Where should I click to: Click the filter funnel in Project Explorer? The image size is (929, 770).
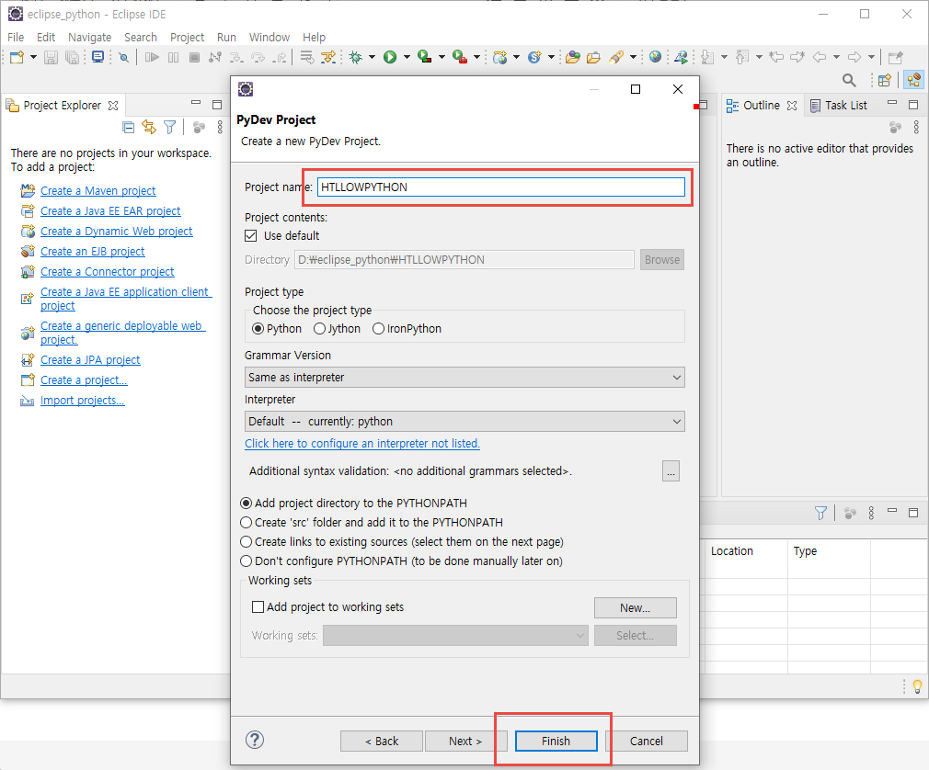(x=170, y=127)
